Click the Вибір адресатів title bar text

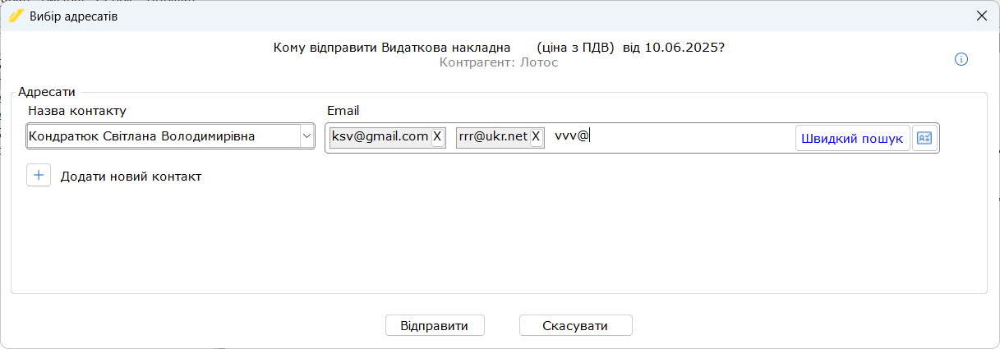73,16
